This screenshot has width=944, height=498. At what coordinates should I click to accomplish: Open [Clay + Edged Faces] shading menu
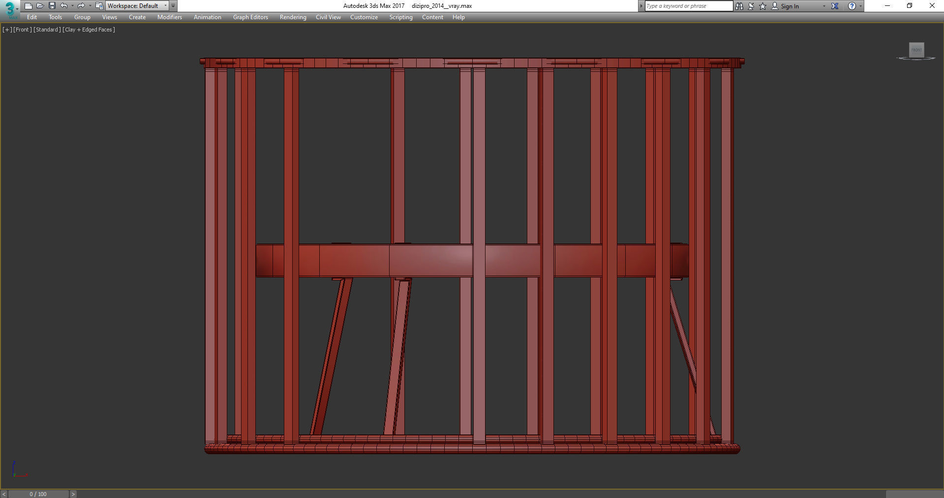[89, 30]
